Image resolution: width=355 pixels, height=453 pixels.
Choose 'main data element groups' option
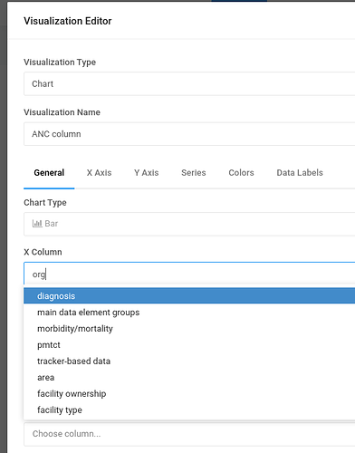189,313
